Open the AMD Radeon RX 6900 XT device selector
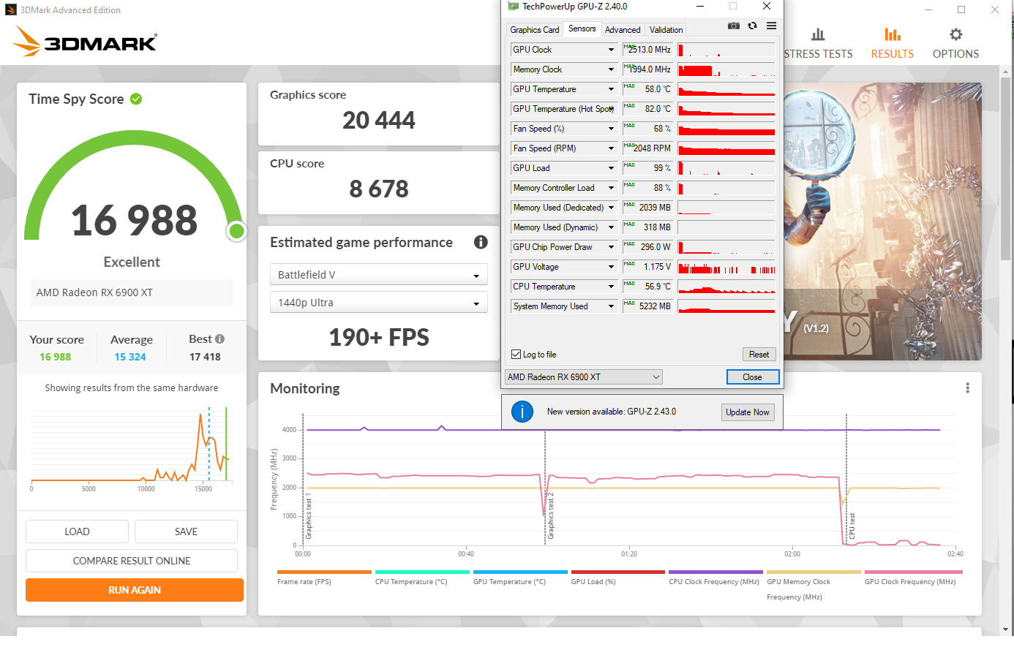 click(x=584, y=377)
